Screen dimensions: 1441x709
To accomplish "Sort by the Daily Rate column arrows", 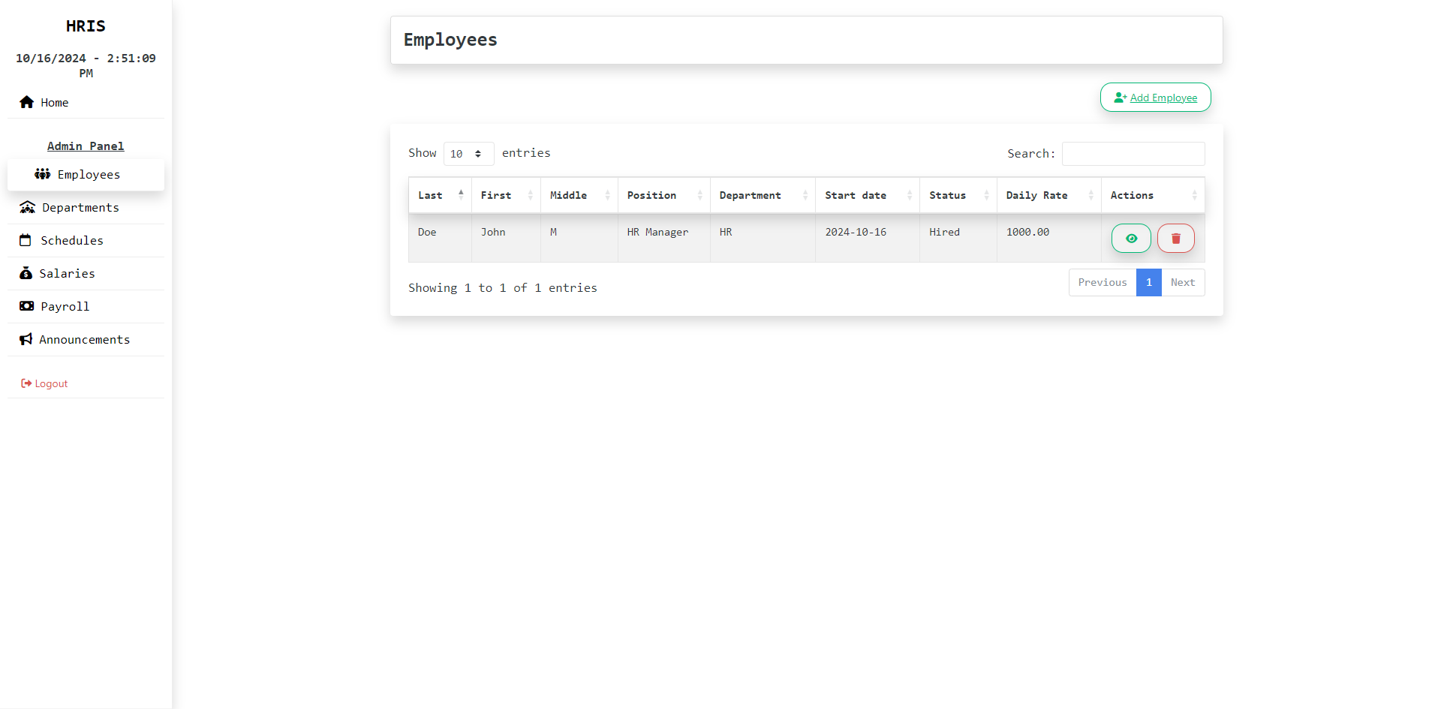I will pyautogui.click(x=1093, y=195).
